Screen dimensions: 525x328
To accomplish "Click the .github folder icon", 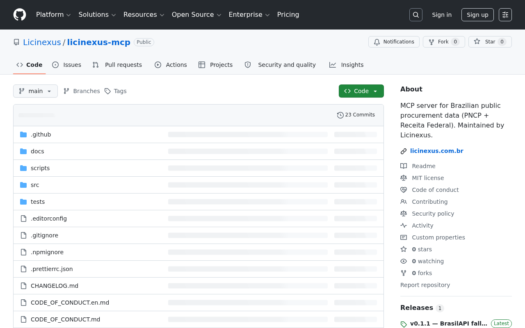I will [x=23, y=134].
